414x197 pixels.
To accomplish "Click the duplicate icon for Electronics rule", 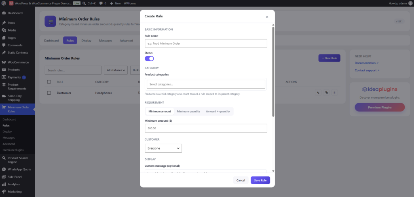I will pyautogui.click(x=326, y=93).
